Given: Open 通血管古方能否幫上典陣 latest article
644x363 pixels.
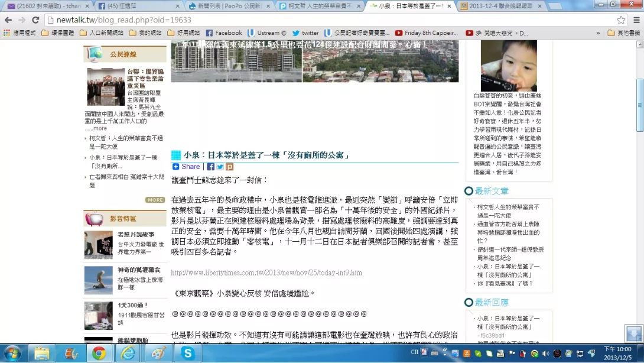Looking at the screenshot, I should tap(509, 232).
